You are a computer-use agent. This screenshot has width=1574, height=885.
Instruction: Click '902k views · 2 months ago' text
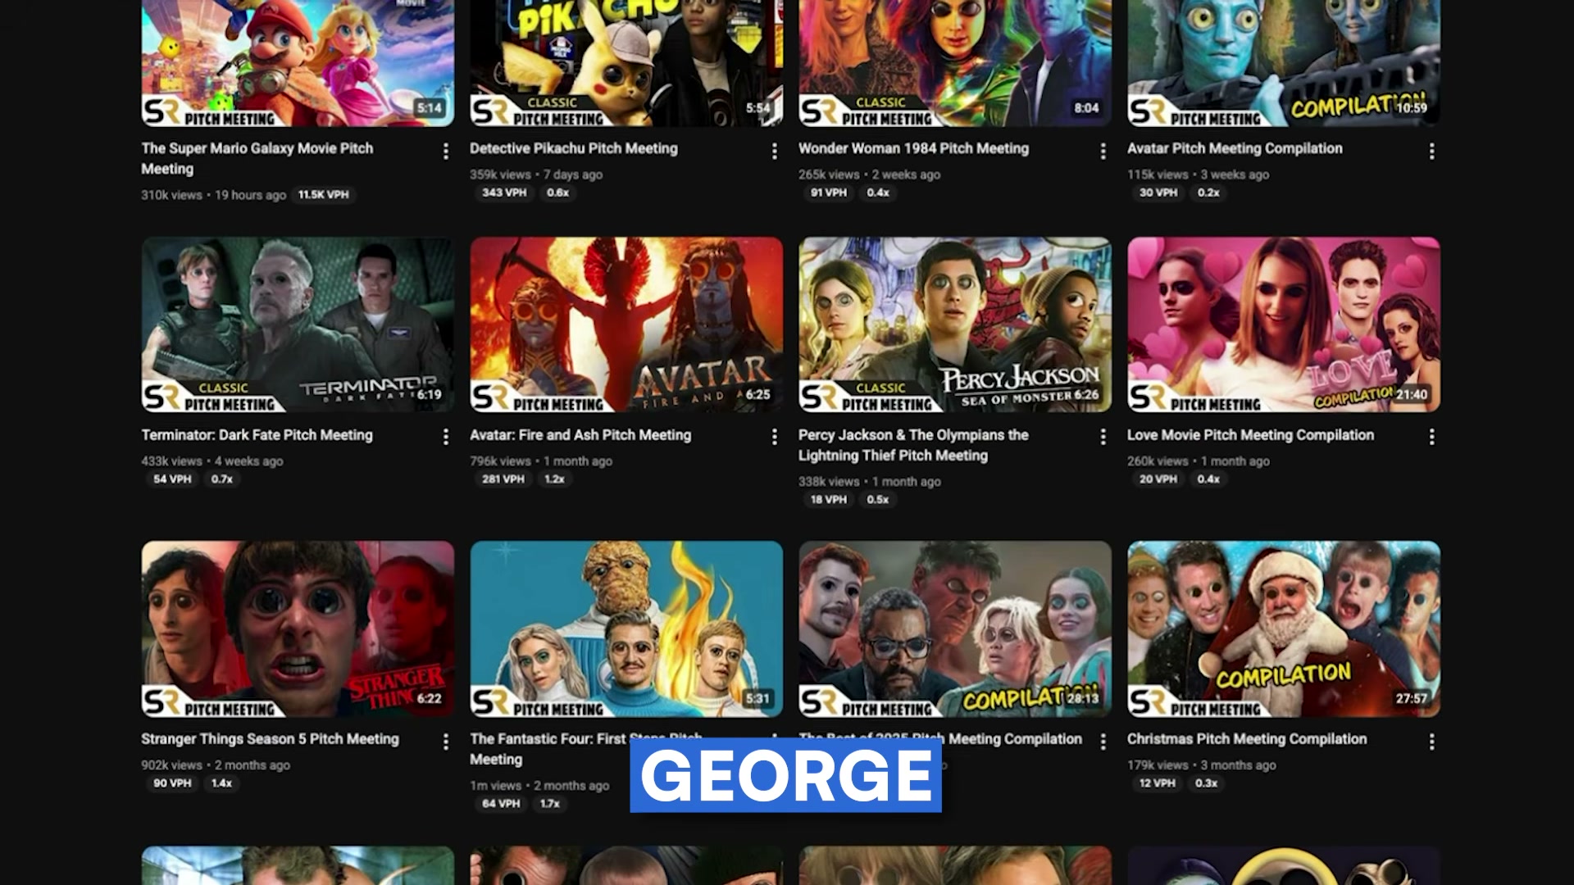coord(216,765)
